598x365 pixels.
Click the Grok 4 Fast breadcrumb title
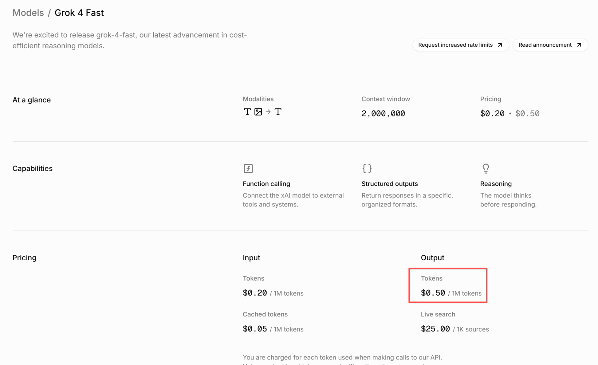79,13
